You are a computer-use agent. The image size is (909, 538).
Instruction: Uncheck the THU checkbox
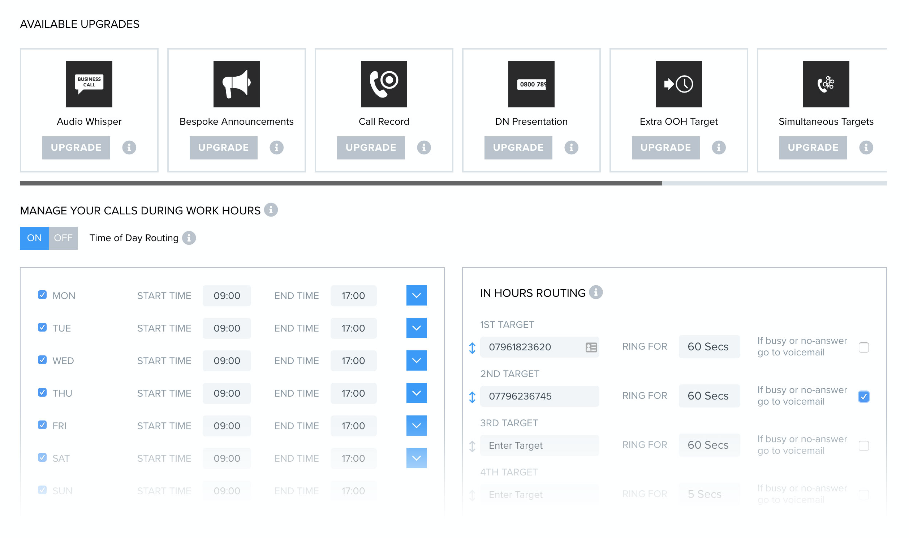[42, 392]
